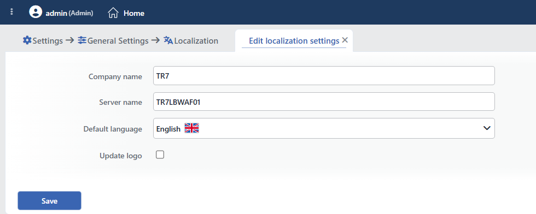This screenshot has width=536, height=214.
Task: Click the Default language label
Action: (113, 129)
